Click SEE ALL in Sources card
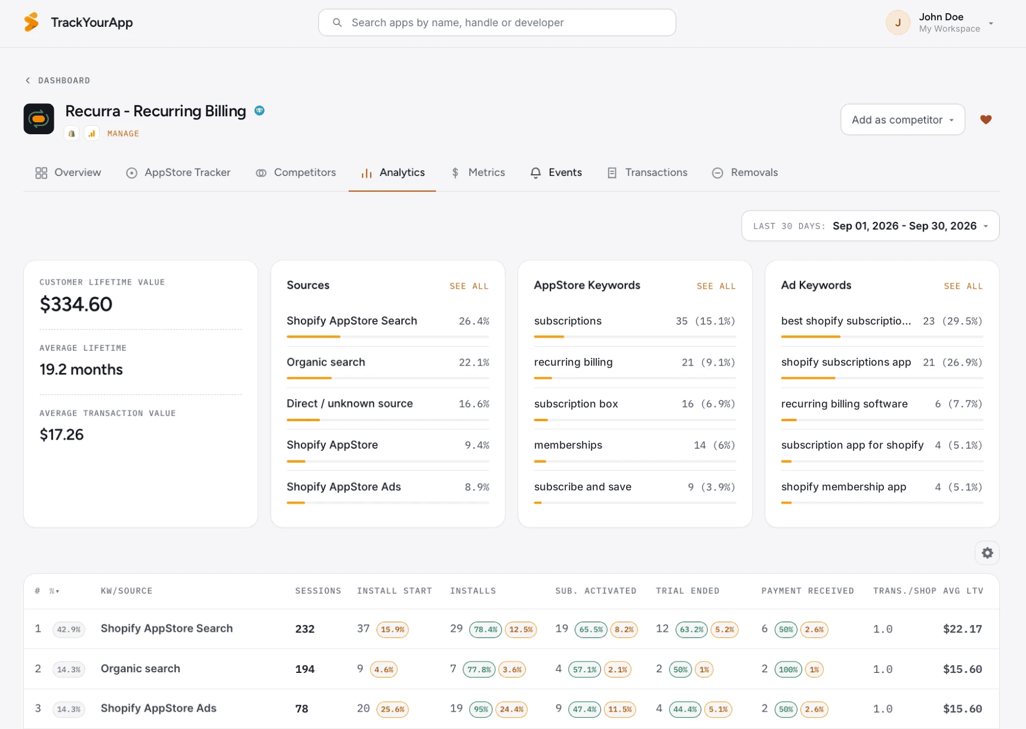The height and width of the screenshot is (729, 1026). pos(469,286)
